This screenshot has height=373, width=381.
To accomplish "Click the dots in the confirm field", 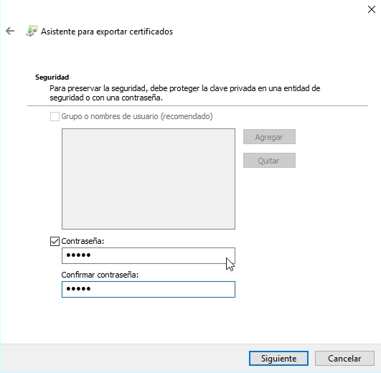I will click(x=78, y=289).
